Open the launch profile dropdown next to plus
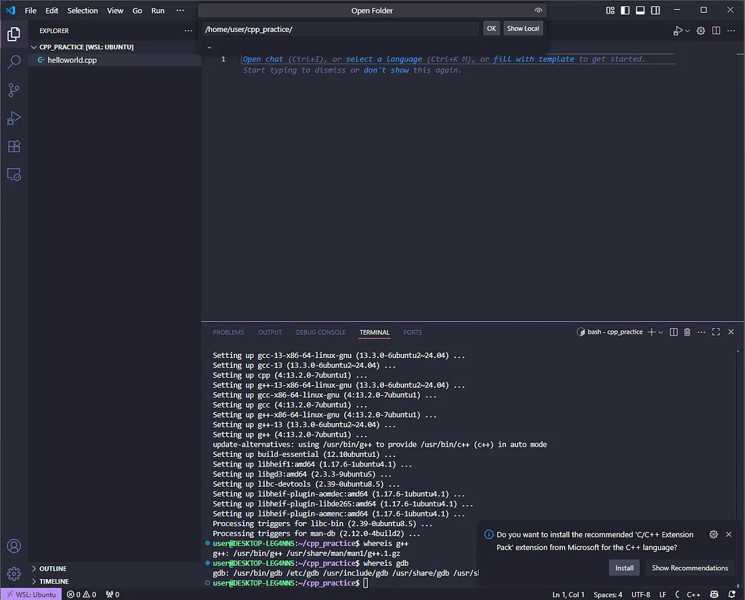Viewport: 745px width, 600px height. 660,332
